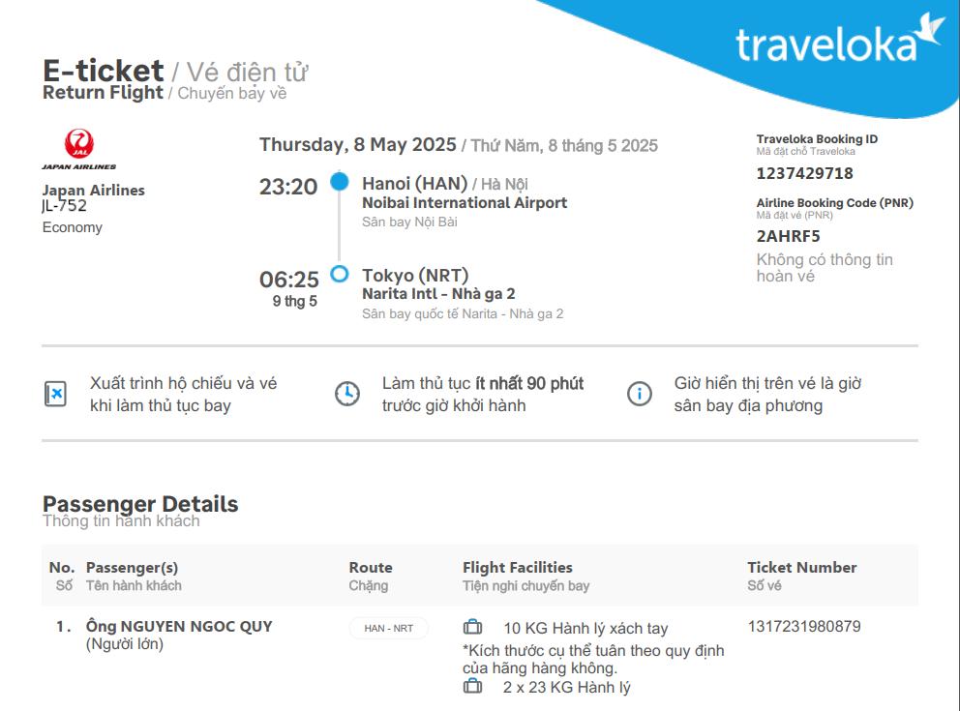960x711 pixels.
Task: Click the Traveloka bird logo
Action: (x=931, y=30)
